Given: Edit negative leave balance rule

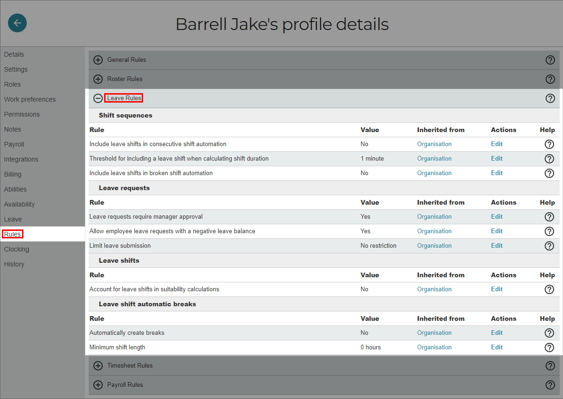Looking at the screenshot, I should (497, 231).
